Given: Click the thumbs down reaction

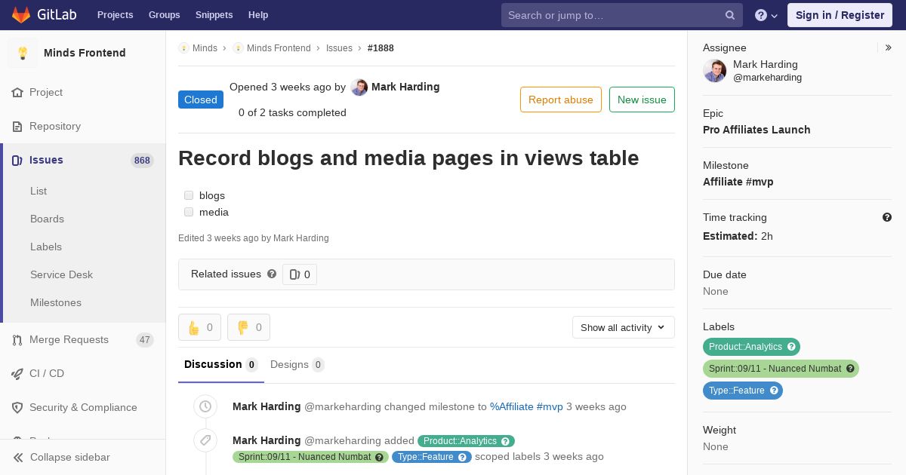Looking at the screenshot, I should [x=248, y=327].
